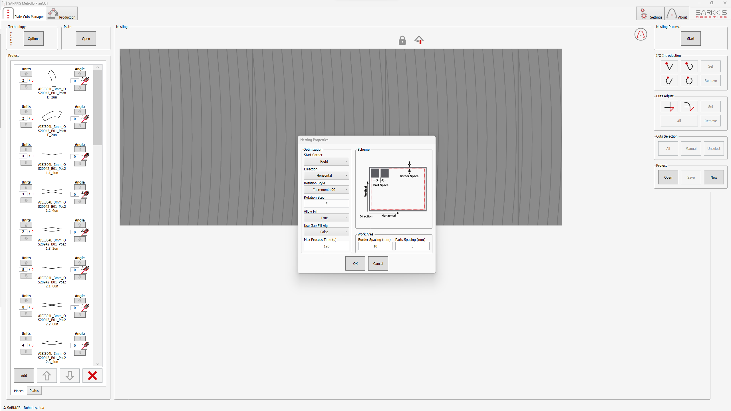731x411 pixels.
Task: Click Plate Open button
Action: pyautogui.click(x=86, y=39)
